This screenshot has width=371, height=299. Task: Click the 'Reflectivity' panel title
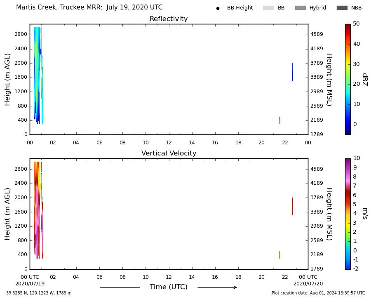[169, 19]
